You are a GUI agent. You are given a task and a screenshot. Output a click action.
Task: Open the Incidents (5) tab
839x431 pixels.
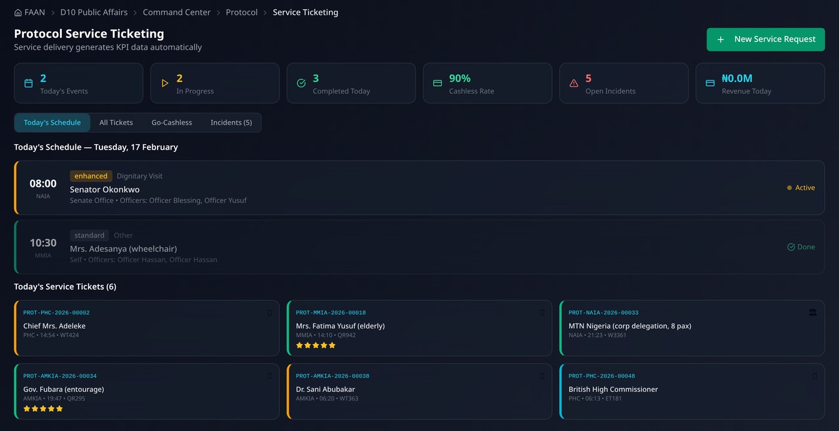pos(231,123)
